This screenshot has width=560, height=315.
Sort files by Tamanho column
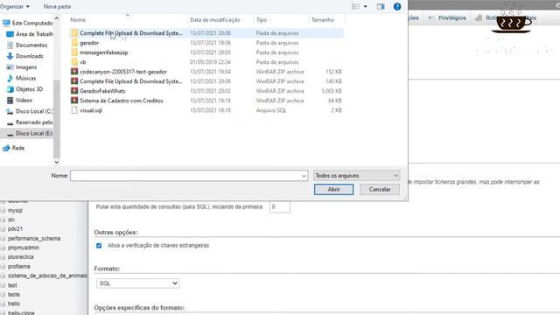[x=323, y=20]
